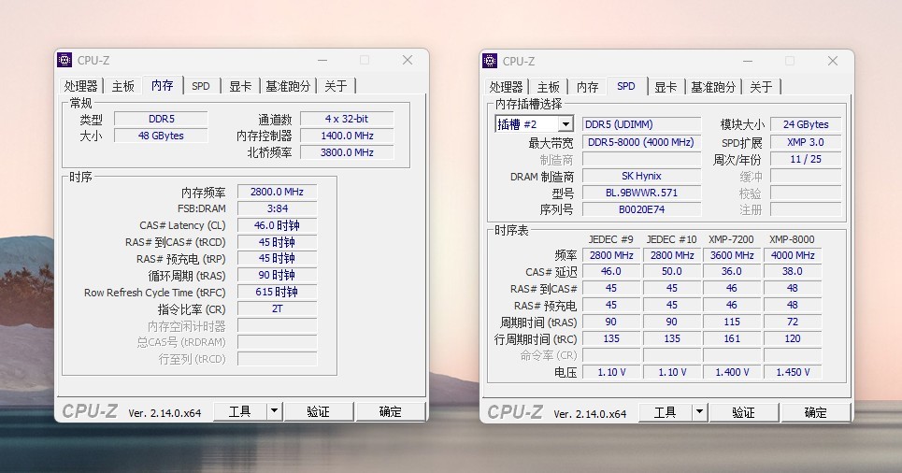Click CAS# Latency 46.0 时钟 value
Image resolution: width=902 pixels, height=473 pixels.
click(x=277, y=225)
